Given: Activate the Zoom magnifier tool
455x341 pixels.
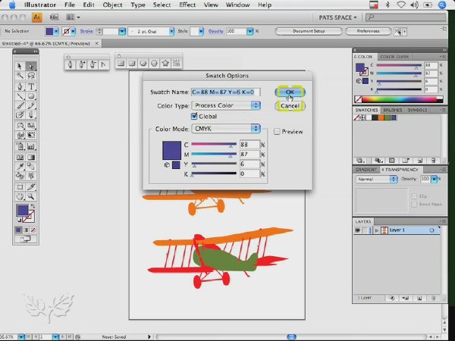Looking at the screenshot, I should point(31,197).
